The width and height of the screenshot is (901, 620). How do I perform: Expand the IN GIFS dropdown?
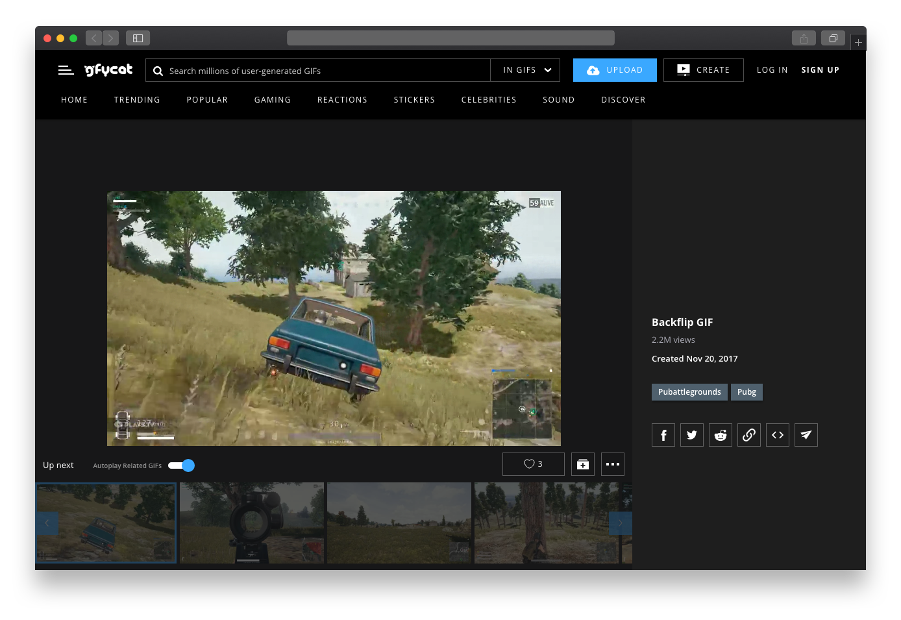point(525,70)
